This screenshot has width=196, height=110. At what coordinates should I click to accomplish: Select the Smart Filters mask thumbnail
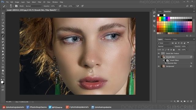167,61
